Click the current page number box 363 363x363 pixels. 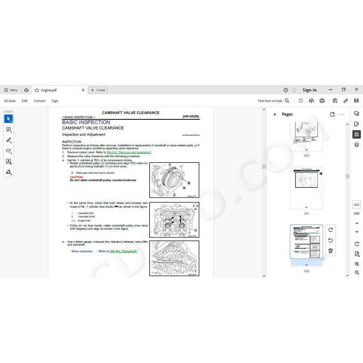(x=356, y=205)
